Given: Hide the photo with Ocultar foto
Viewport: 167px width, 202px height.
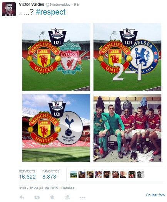Looking at the screenshot, I should tap(155, 195).
